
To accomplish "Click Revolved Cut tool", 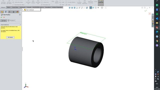I will (38, 2).
